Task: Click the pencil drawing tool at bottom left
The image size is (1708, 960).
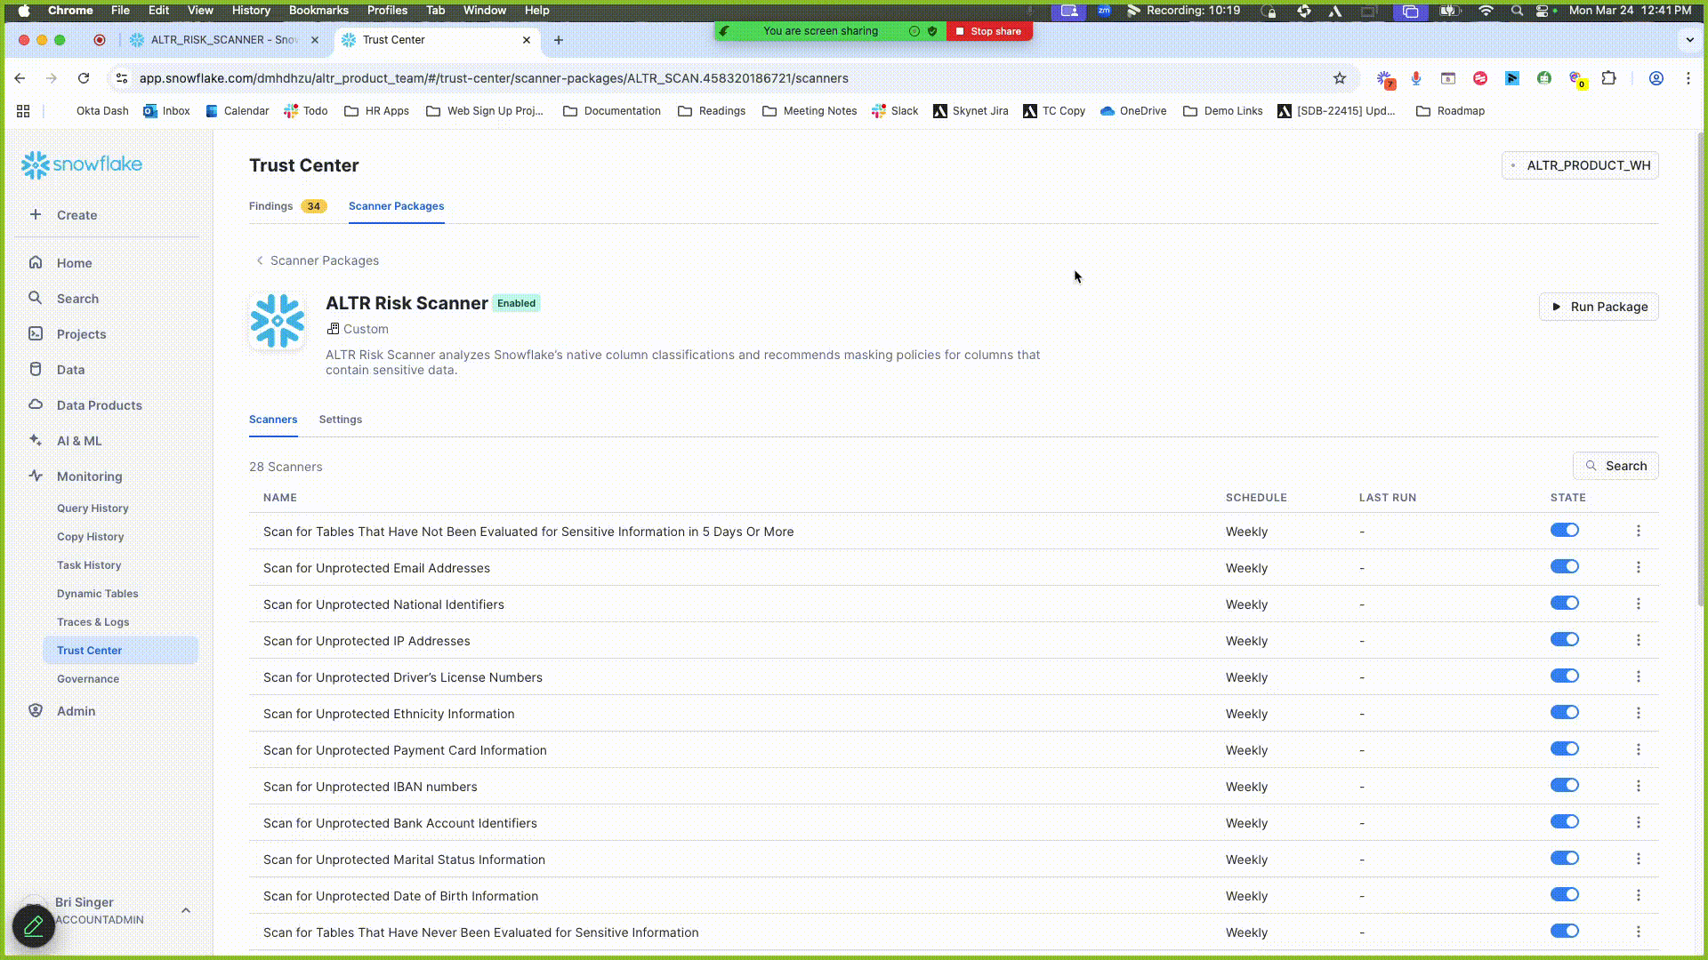Action: (x=32, y=925)
